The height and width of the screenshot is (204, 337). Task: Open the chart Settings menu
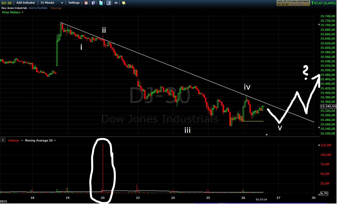click(x=74, y=3)
